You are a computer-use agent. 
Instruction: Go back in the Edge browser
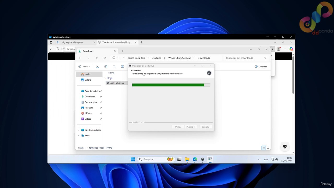pyautogui.click(x=51, y=49)
